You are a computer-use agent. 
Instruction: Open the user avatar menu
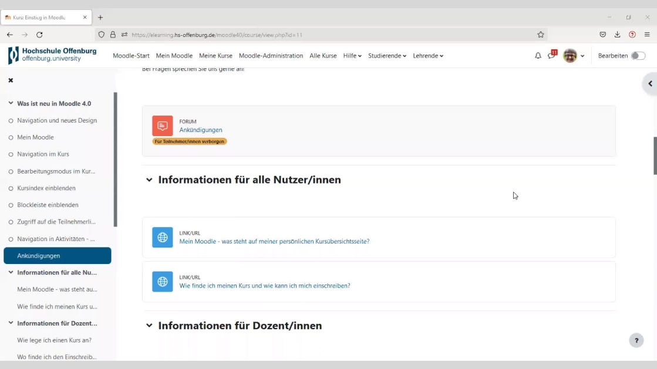coord(570,56)
